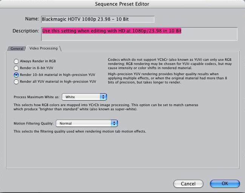This screenshot has width=245, height=193.
Task: Click the Sequence Preset Editor title
Action: (122, 4)
